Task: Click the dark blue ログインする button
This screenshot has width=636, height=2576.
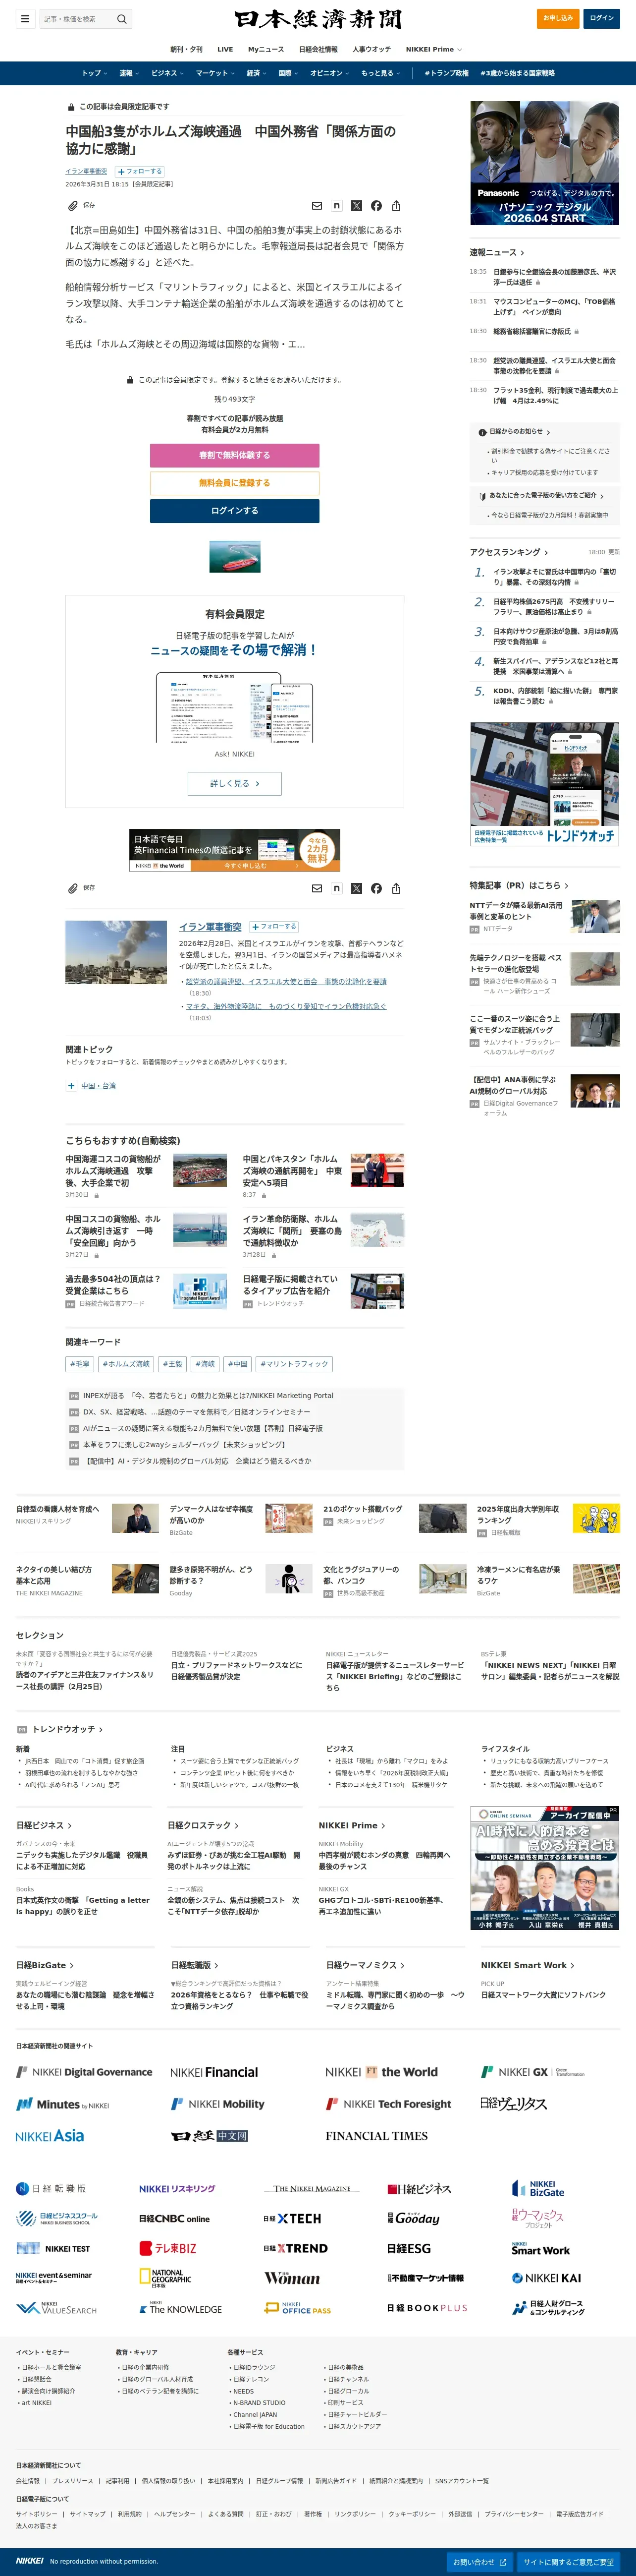Action: [235, 511]
